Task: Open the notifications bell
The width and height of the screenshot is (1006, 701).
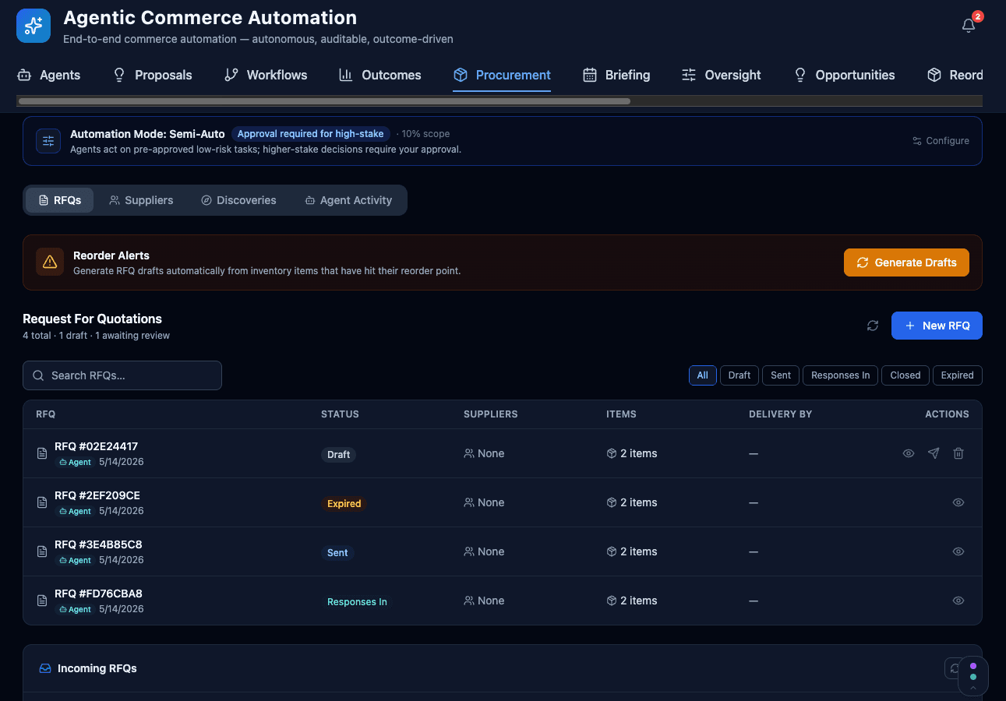Action: (x=969, y=26)
